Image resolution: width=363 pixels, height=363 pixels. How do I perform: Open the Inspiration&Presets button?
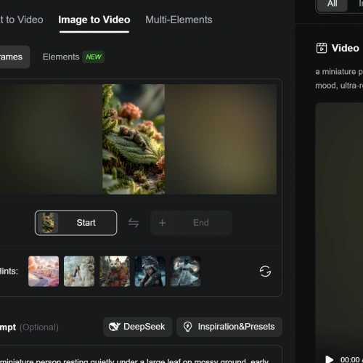(229, 327)
